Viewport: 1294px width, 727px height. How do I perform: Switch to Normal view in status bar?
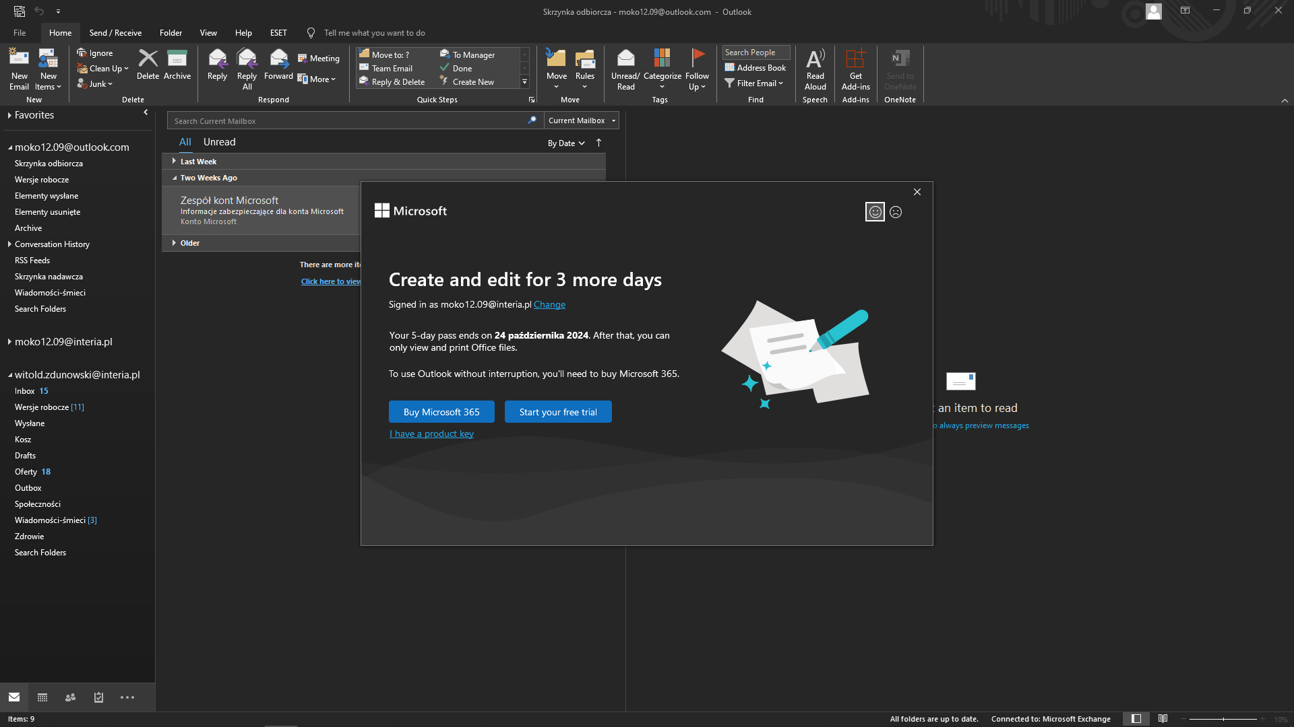[x=1136, y=719]
